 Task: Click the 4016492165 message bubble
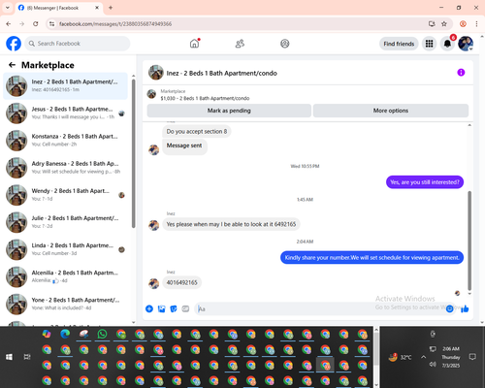click(x=181, y=282)
